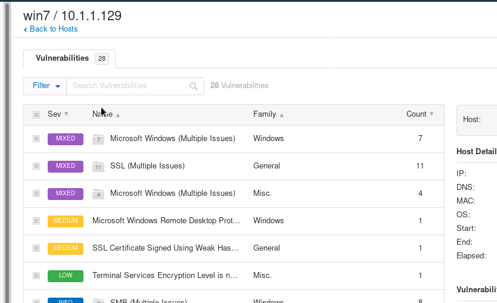
Task: Check Terminal Services Encryption row checkbox
Action: [x=36, y=276]
